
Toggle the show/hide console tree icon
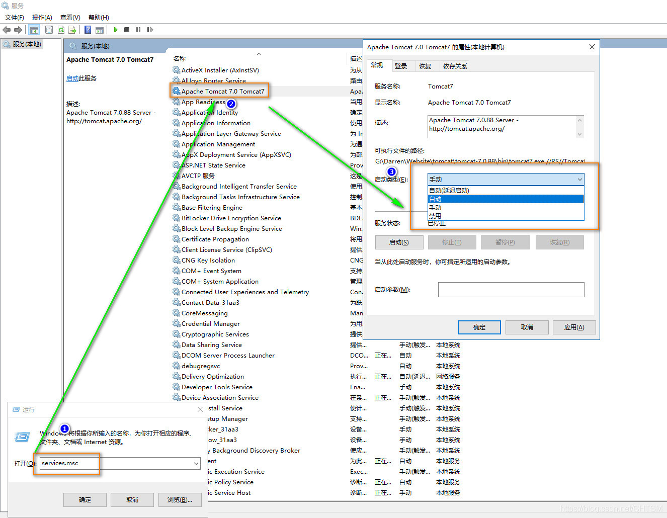pyautogui.click(x=34, y=30)
